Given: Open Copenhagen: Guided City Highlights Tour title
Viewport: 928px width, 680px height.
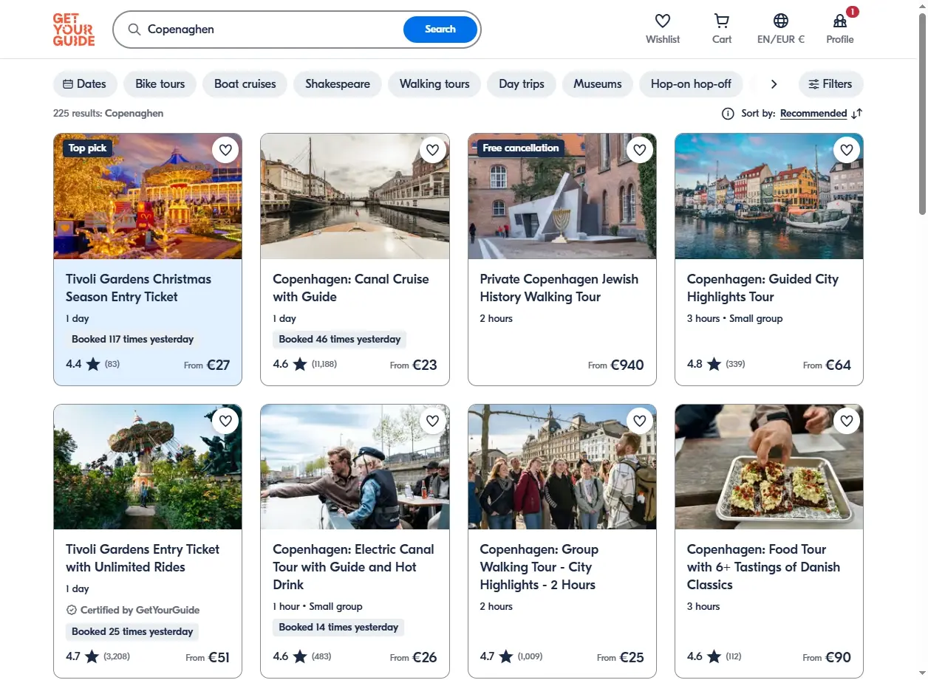Looking at the screenshot, I should 763,288.
